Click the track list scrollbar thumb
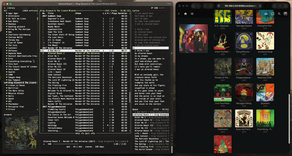Image resolution: width=292 pixels, height=156 pixels. point(130,97)
